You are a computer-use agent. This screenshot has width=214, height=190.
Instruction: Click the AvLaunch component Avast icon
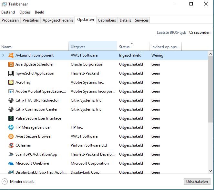[11, 55]
